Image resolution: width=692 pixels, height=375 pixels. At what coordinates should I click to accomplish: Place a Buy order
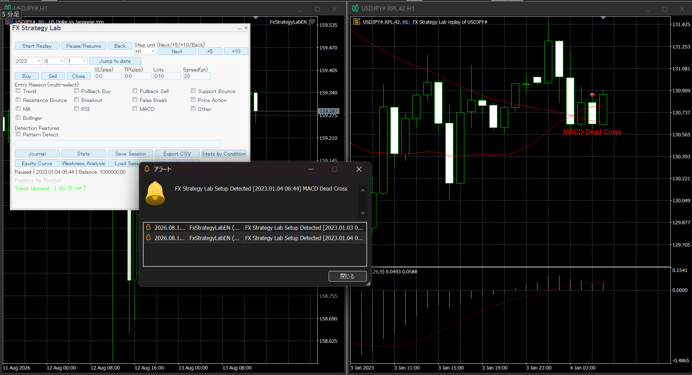point(27,76)
